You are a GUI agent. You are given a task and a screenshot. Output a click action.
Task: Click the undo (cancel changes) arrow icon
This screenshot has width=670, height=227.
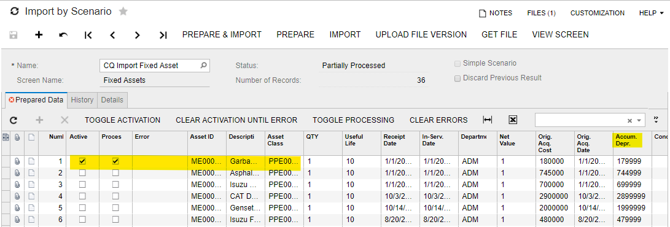63,35
